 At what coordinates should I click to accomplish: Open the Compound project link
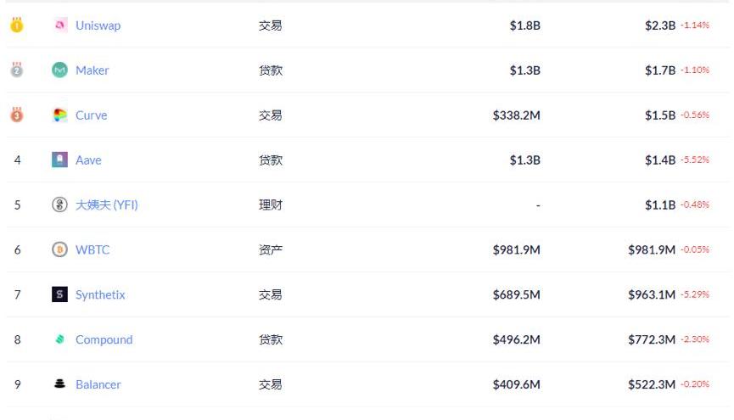point(104,339)
